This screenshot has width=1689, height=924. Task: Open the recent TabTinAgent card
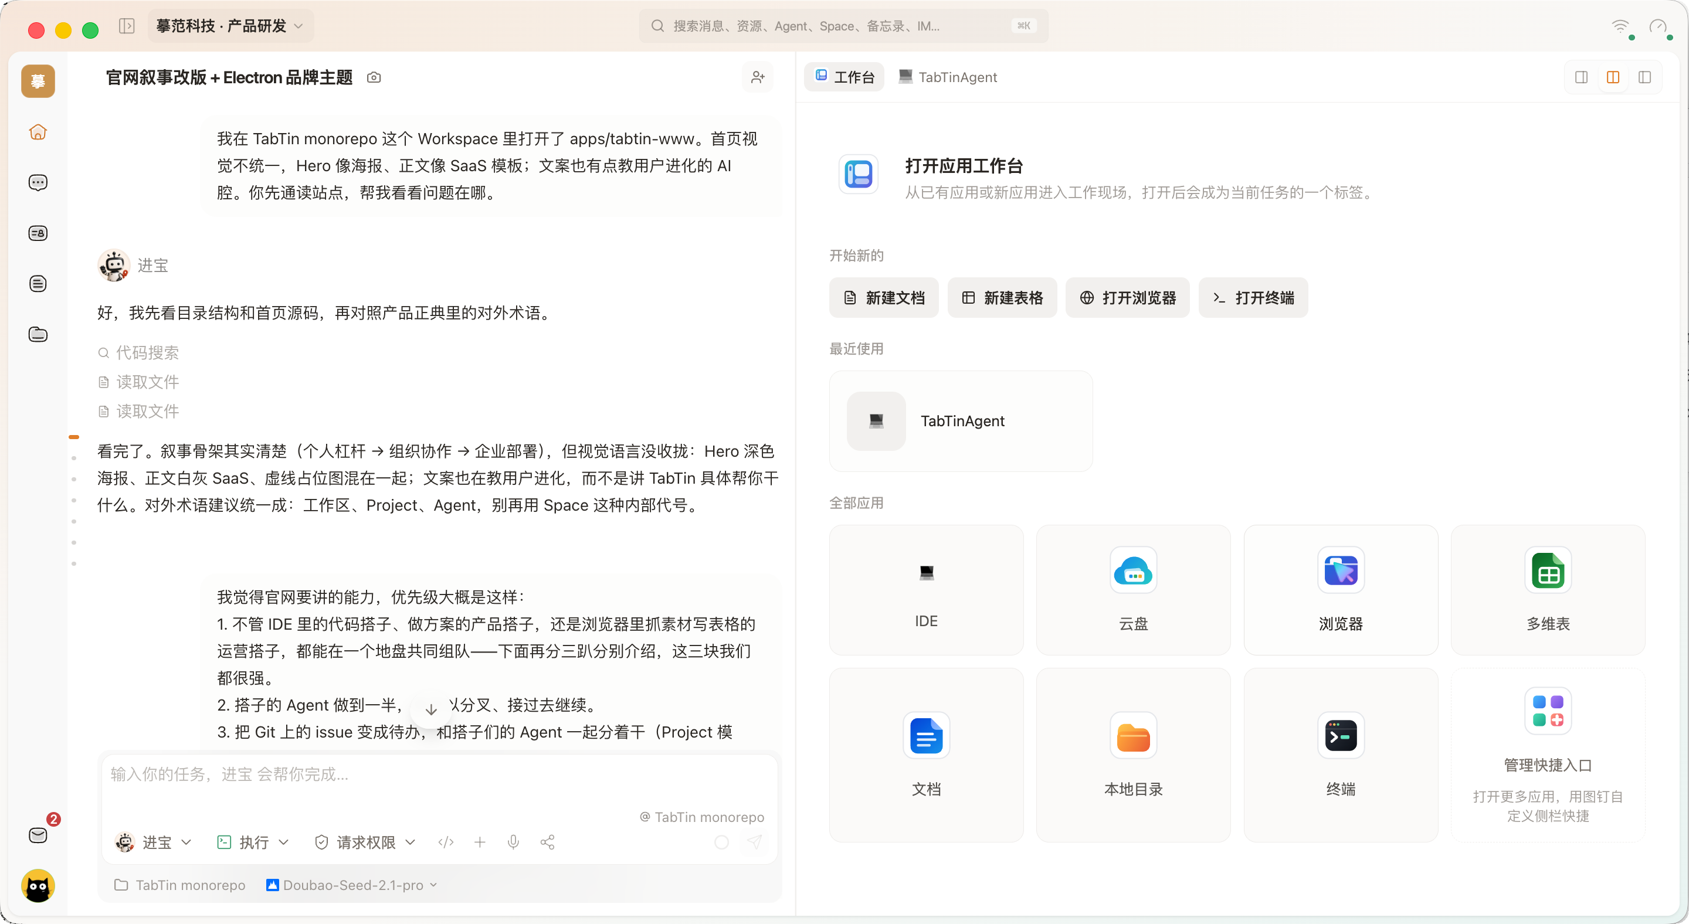click(961, 421)
